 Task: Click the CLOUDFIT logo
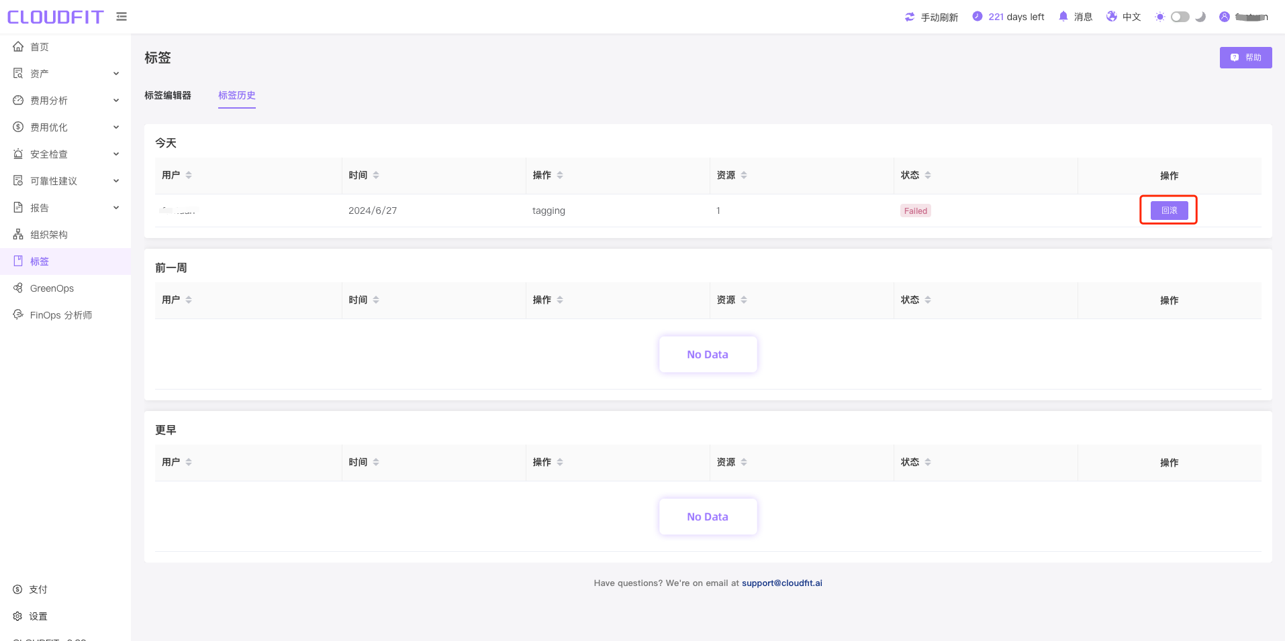pyautogui.click(x=55, y=17)
